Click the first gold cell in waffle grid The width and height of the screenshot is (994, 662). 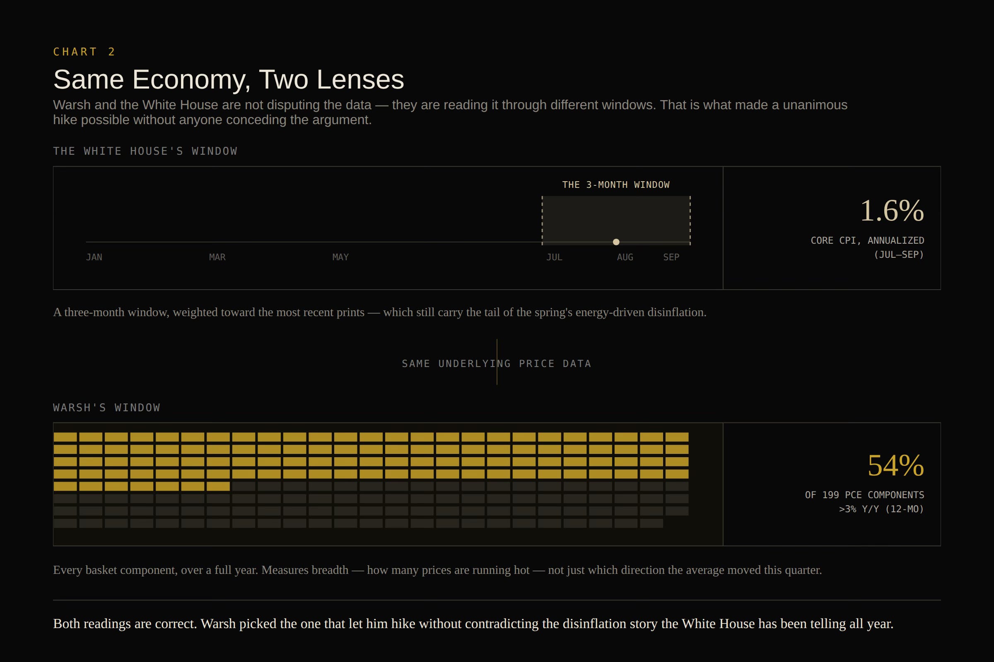coord(65,437)
